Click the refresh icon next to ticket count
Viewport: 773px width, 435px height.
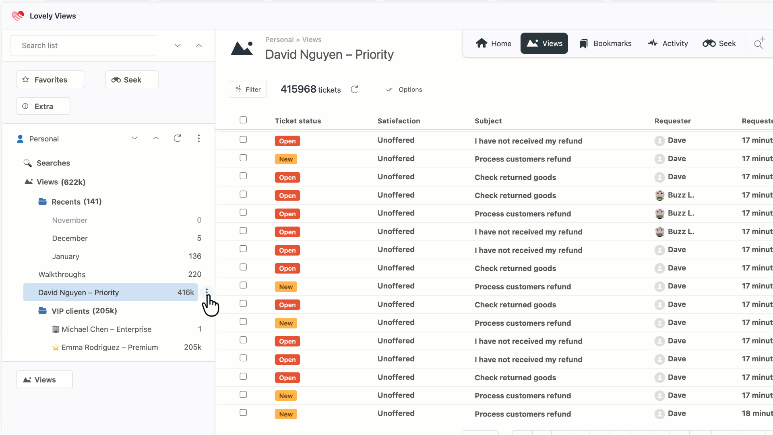(x=354, y=89)
